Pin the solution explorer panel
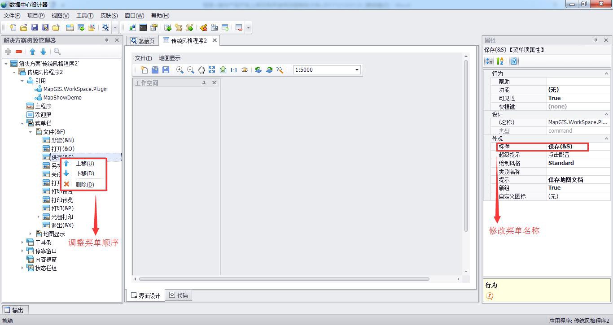Image resolution: width=613 pixels, height=325 pixels. tap(107, 40)
